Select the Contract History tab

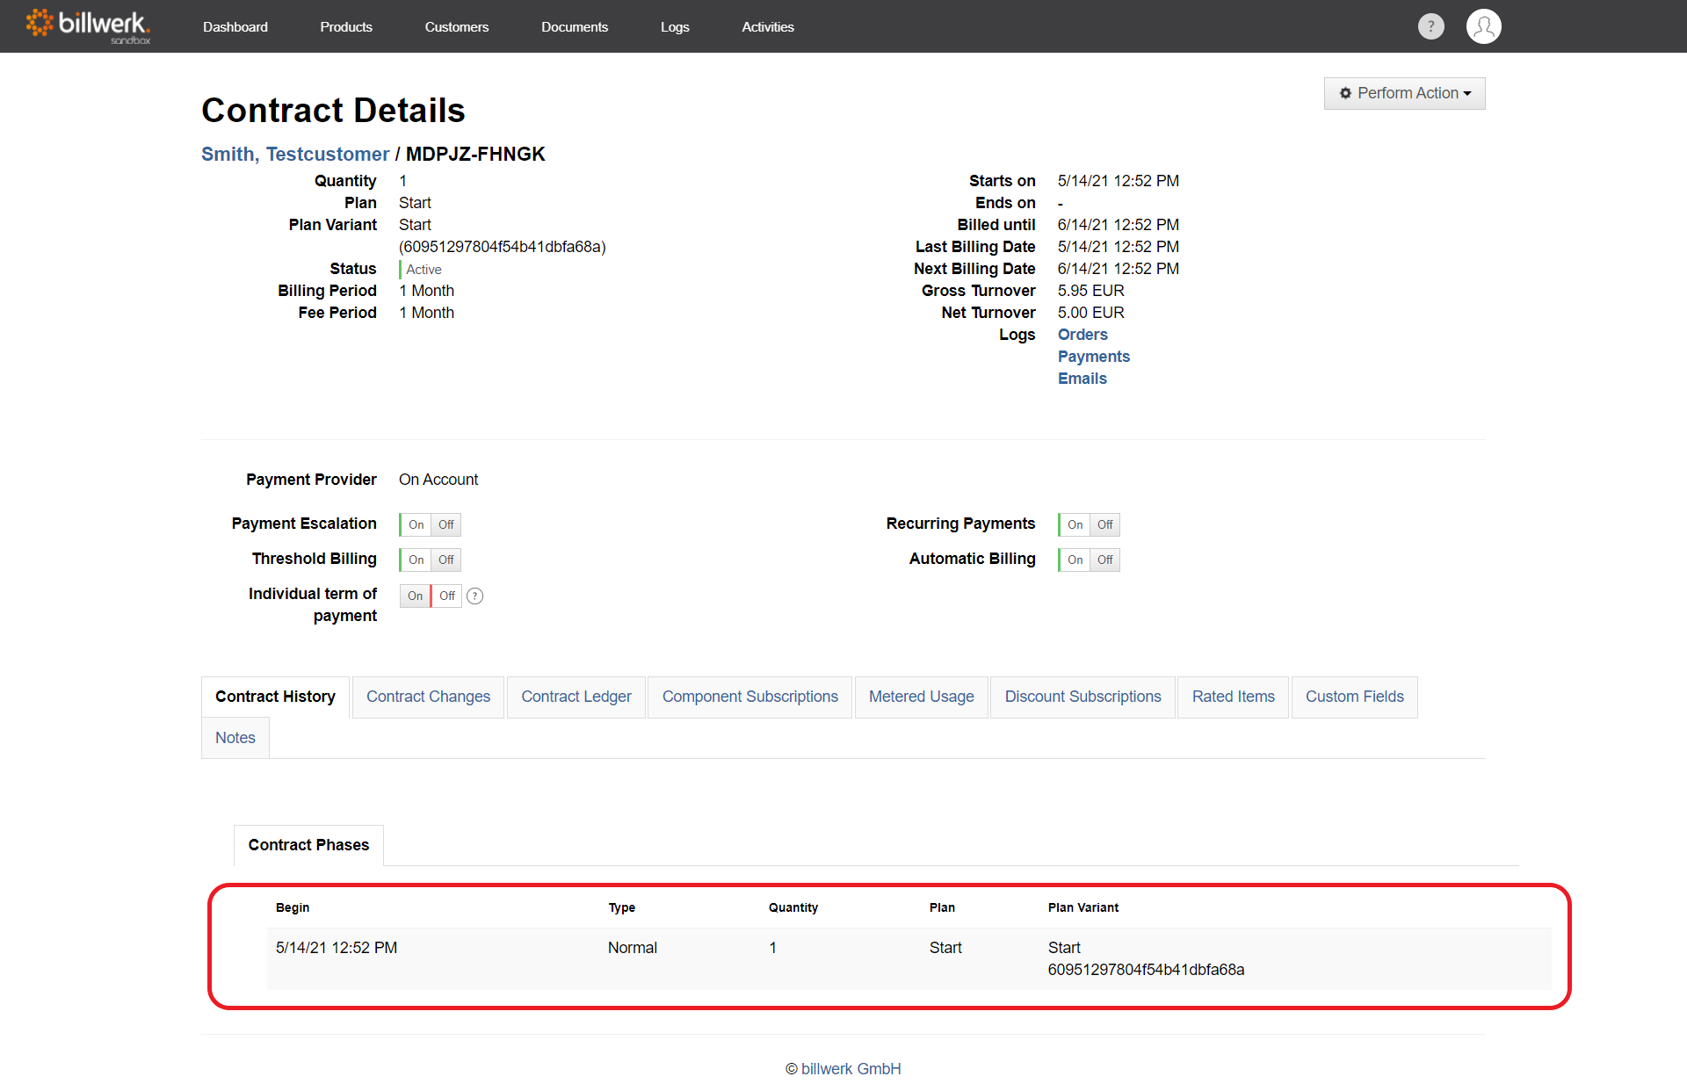coord(275,697)
